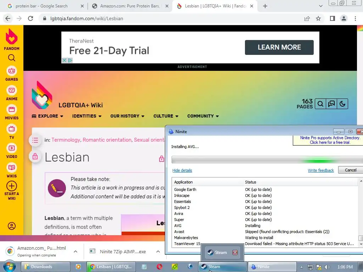Click the 163 Pages counter
363x272 pixels.
[305, 104]
